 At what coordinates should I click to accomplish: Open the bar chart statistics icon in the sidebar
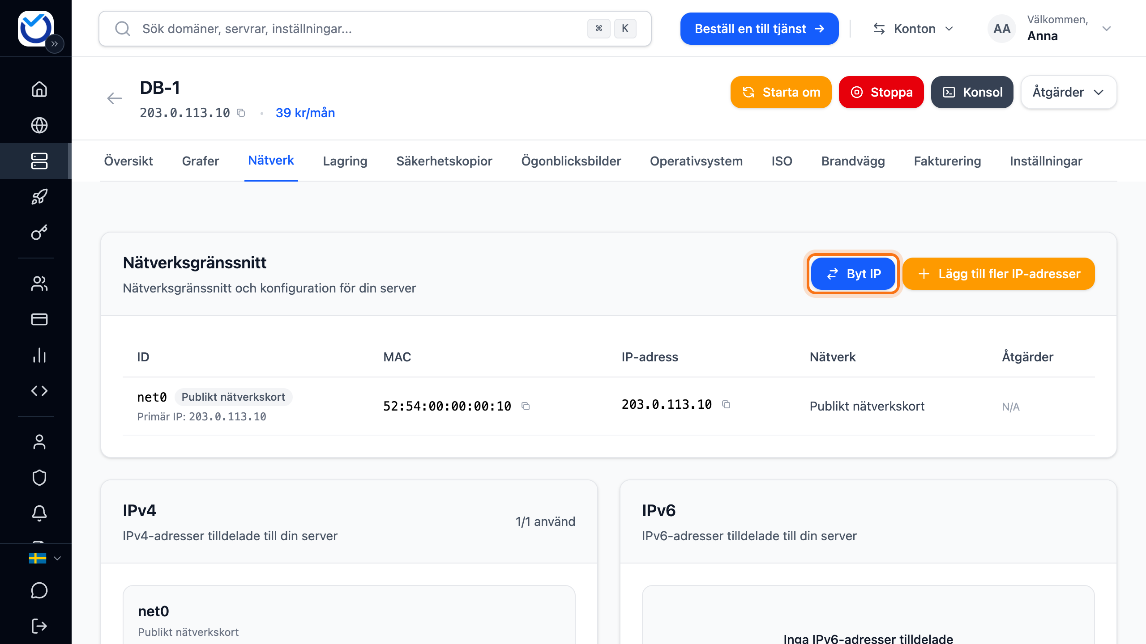pyautogui.click(x=39, y=355)
